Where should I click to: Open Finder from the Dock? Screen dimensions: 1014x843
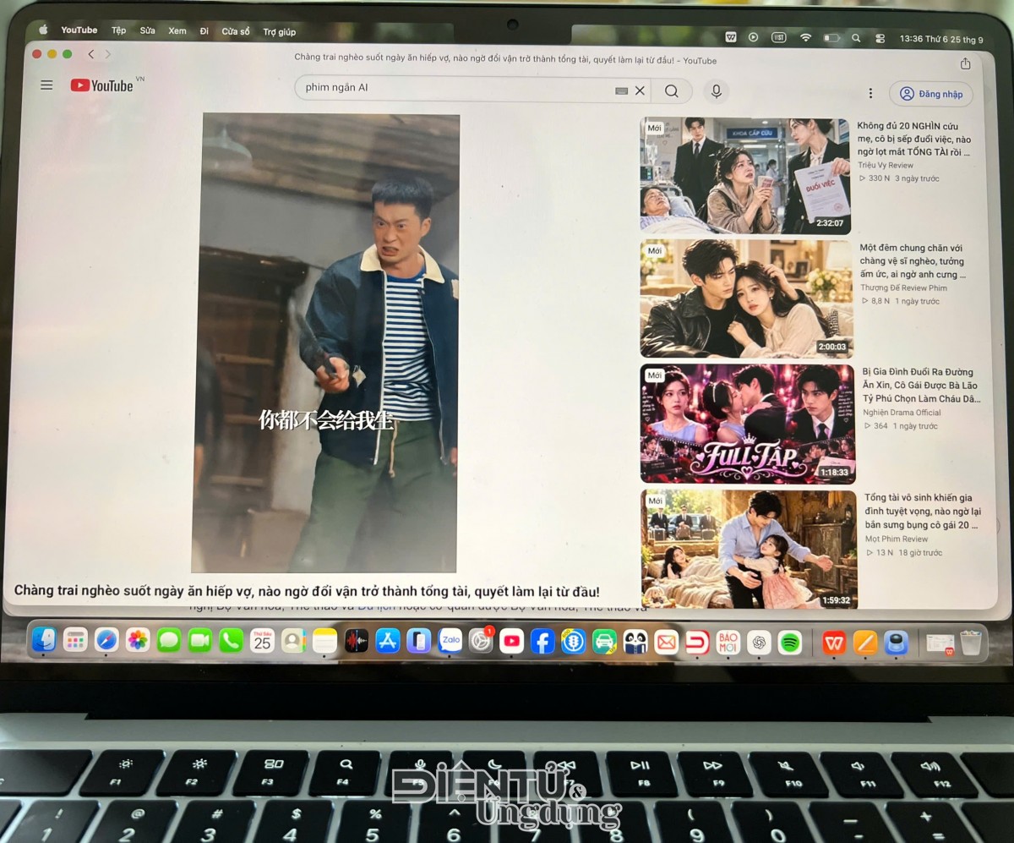[x=44, y=640]
